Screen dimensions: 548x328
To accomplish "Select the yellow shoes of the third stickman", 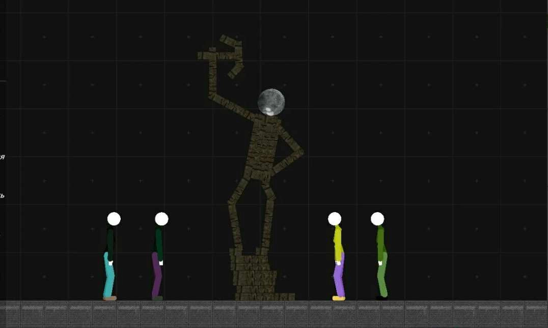I will point(339,299).
